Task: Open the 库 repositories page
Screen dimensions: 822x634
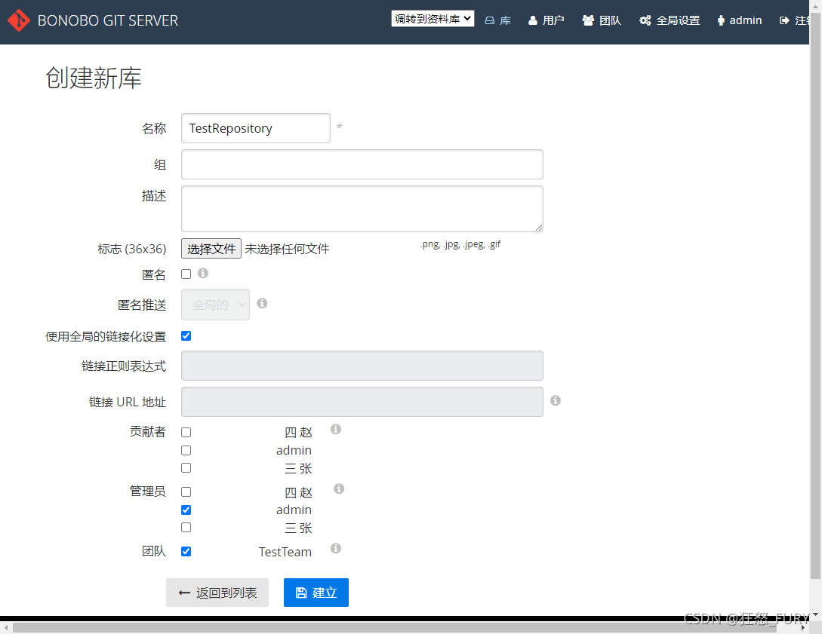Action: [498, 20]
